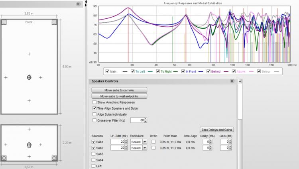299x169 pixels.
Task: Click the Crossover Filter frequency field
Action: 137,120
